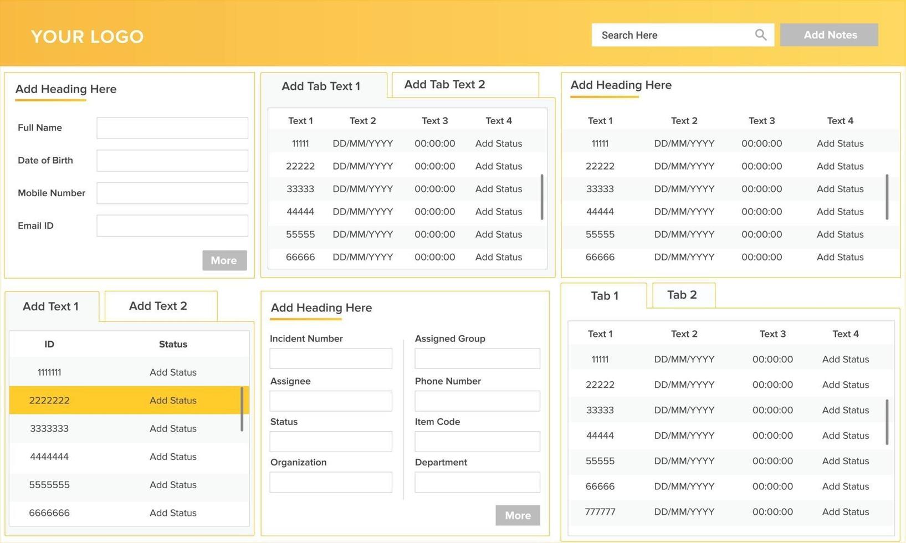Click the Incident Number input field
The width and height of the screenshot is (906, 543).
[331, 358]
